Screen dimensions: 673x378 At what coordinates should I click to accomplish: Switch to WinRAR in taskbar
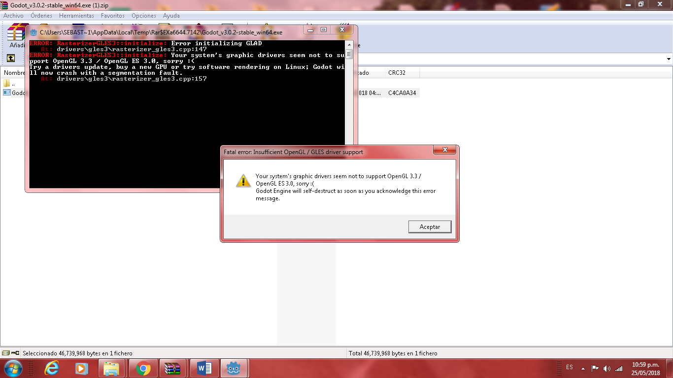(x=173, y=368)
